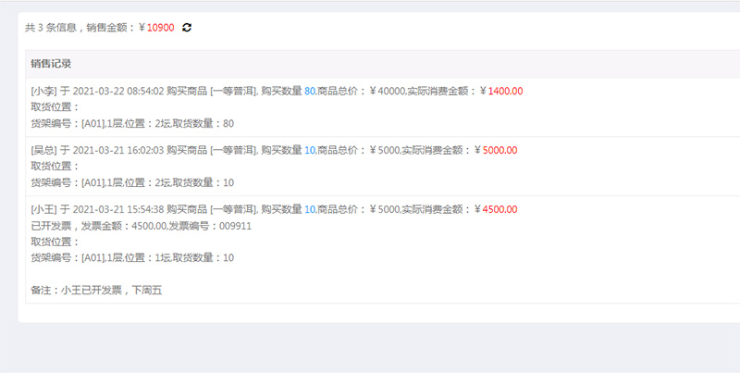Select actual amount 1400.00
The width and height of the screenshot is (740, 373).
click(505, 91)
